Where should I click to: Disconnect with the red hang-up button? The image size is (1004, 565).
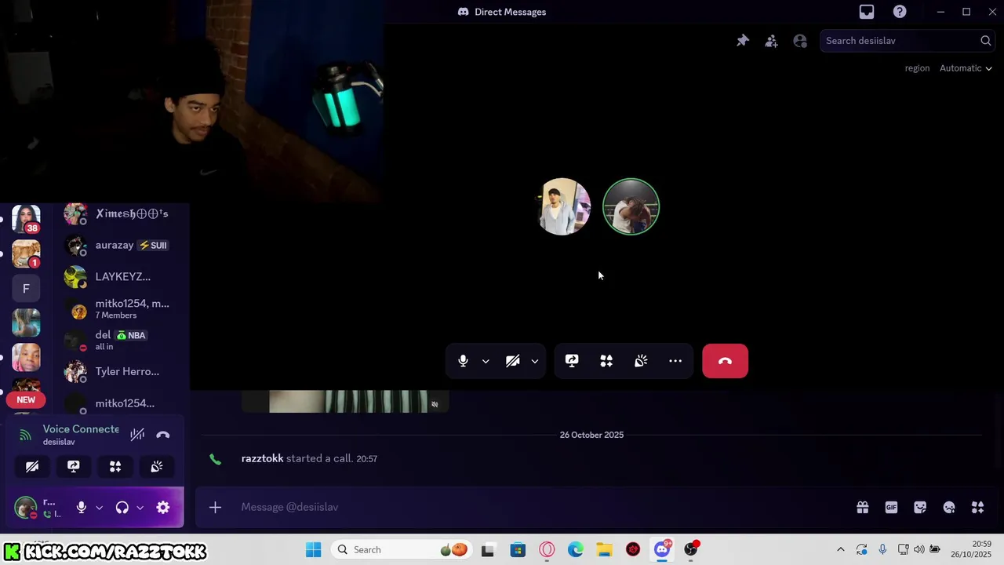[x=725, y=361]
